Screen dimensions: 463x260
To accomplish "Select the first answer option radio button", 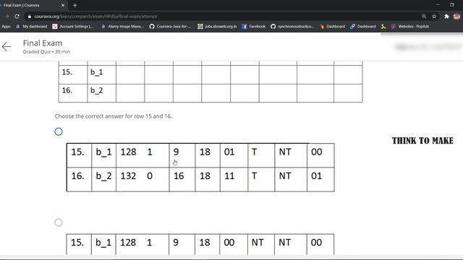I will pyautogui.click(x=59, y=131).
